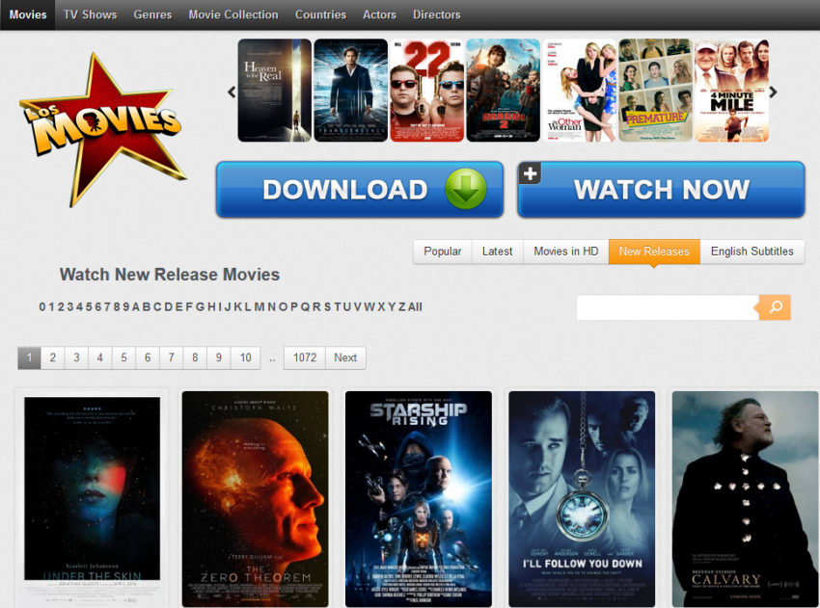Filter movies by digit 0
The height and width of the screenshot is (608, 820).
[x=42, y=306]
